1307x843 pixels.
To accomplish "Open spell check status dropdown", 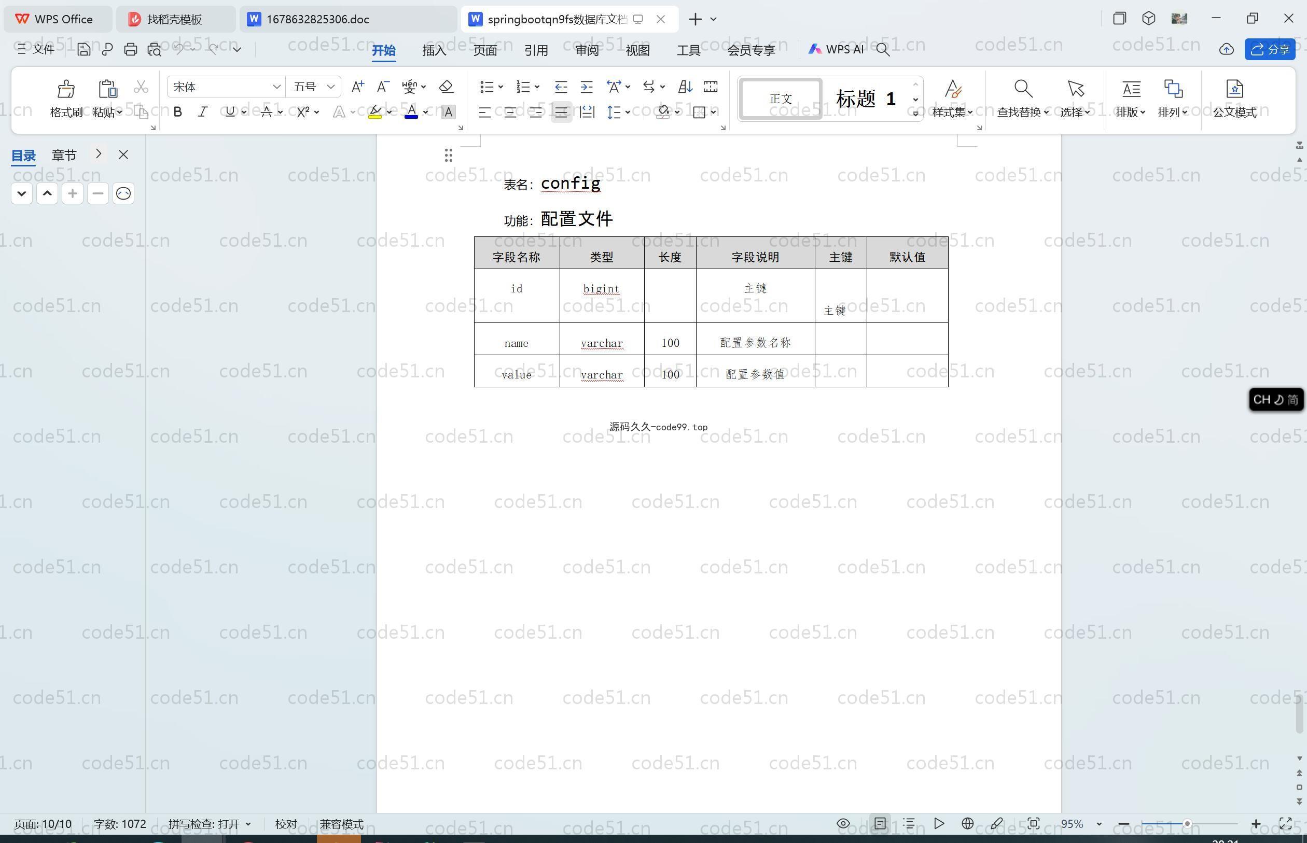I will click(248, 824).
